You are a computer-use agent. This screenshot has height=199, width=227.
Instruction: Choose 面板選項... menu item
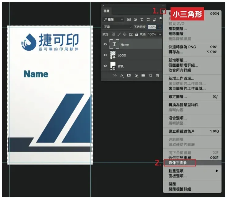pyautogui.click(x=192, y=176)
